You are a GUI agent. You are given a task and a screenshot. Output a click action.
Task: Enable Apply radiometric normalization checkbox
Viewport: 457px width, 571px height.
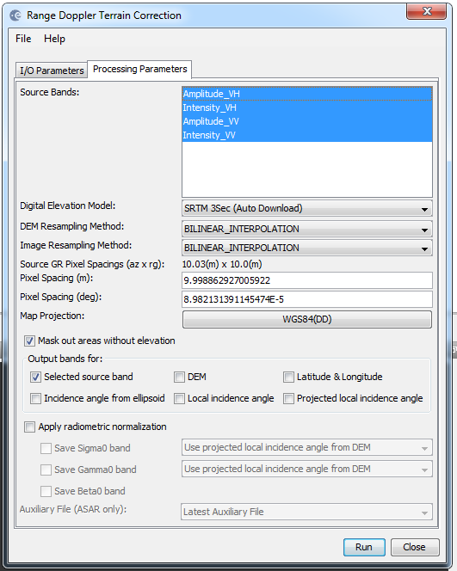pos(29,427)
